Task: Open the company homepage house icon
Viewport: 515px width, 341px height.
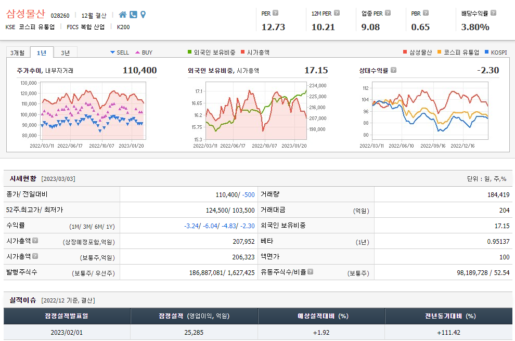Action: coord(123,15)
